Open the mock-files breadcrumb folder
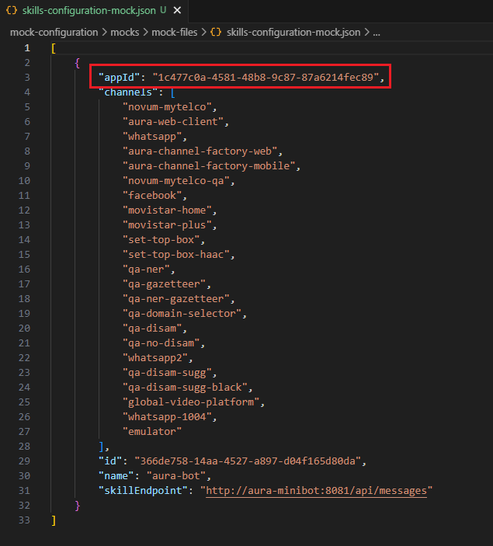Screen dimensions: 493x546 [175, 33]
